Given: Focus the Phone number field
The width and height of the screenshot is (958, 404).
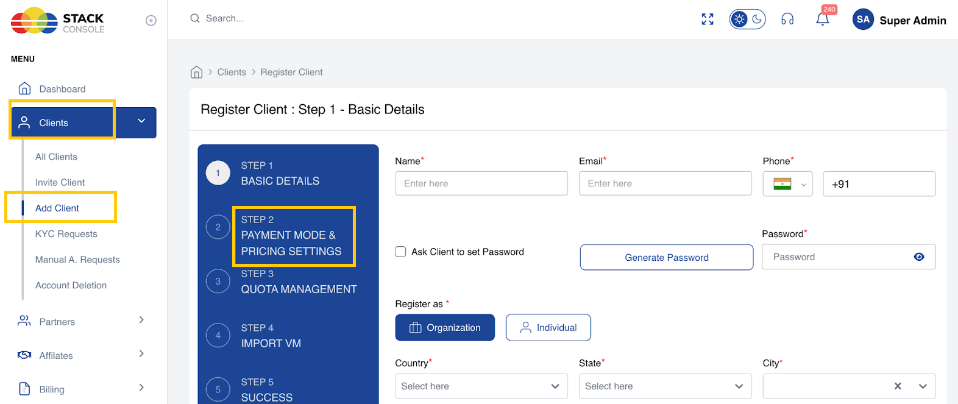Looking at the screenshot, I should pyautogui.click(x=879, y=184).
